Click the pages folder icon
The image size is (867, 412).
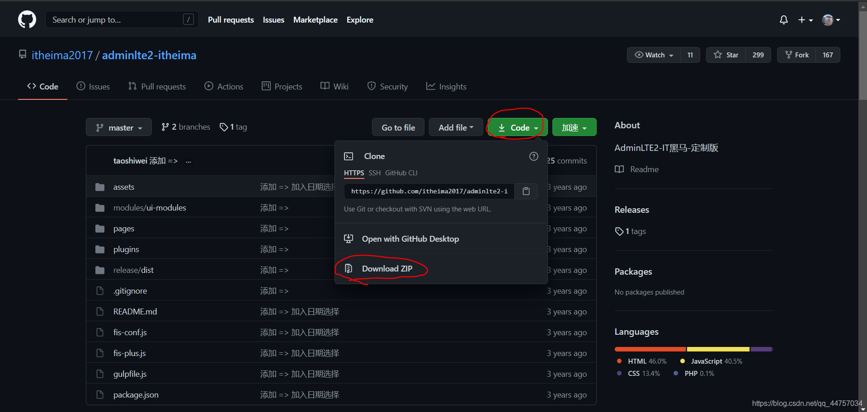[100, 229]
